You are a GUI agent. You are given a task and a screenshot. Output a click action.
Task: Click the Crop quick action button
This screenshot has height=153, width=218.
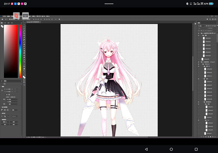(x=14, y=122)
